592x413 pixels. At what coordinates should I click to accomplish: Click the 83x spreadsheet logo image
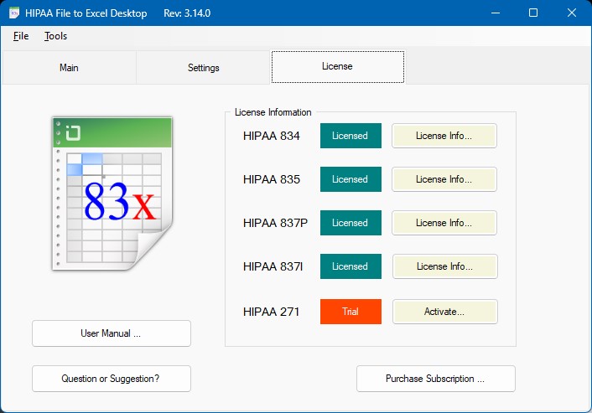tap(112, 194)
